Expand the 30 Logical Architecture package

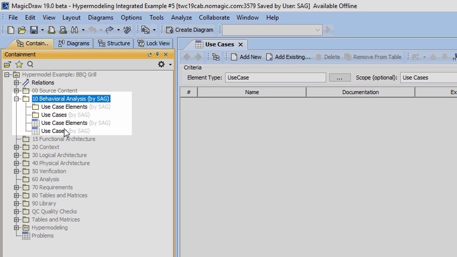tap(16, 155)
